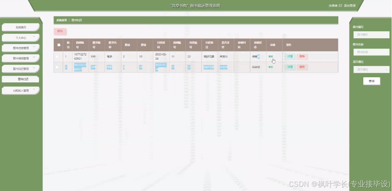
Task: Click the page title 图书借还管理系统
Action: coord(205,6)
